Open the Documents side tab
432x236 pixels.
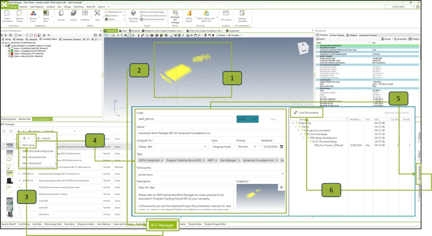[419, 174]
